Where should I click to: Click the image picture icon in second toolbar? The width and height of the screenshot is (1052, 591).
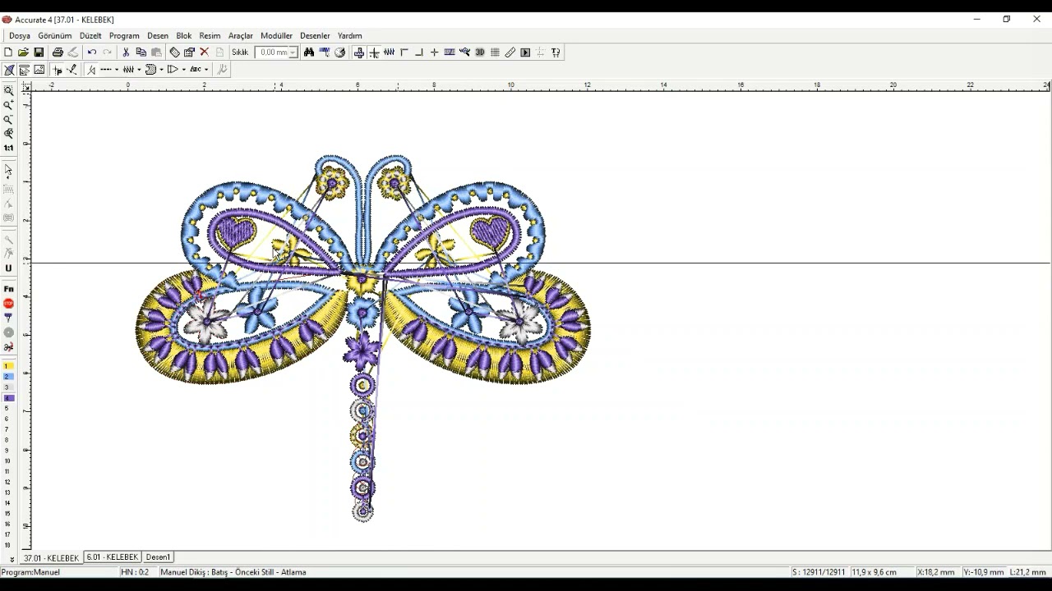point(39,70)
